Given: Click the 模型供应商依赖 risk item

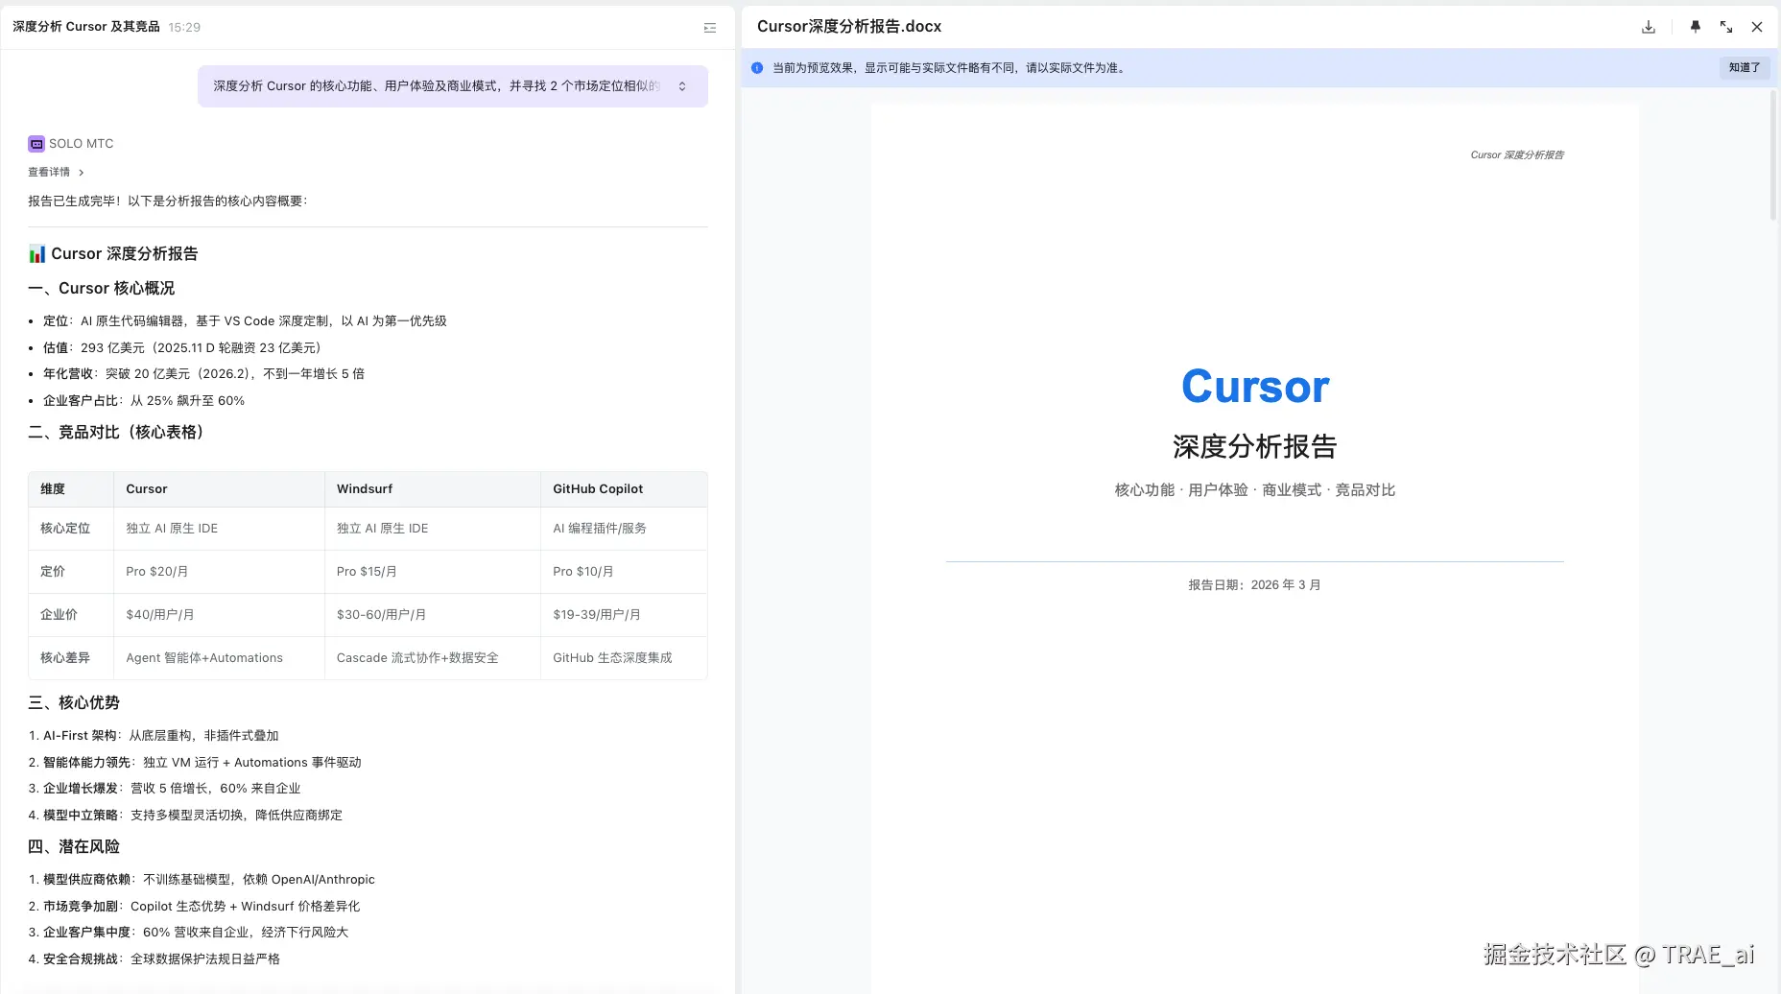Looking at the screenshot, I should (202, 880).
